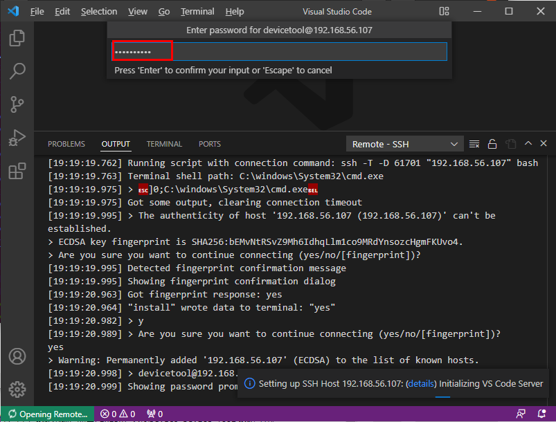Open the feedback icon in status bar

point(521,414)
